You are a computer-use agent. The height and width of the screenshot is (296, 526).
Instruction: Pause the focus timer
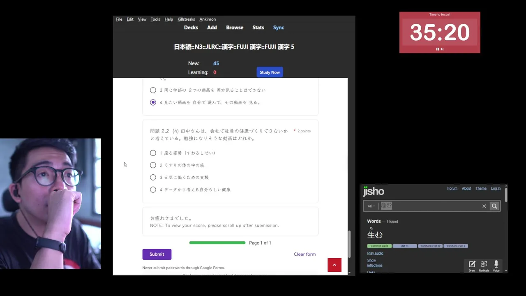(x=437, y=49)
